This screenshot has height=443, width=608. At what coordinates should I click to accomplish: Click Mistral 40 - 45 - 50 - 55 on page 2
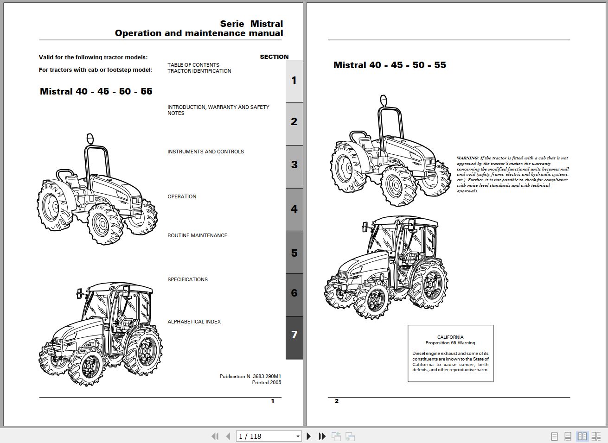(x=390, y=65)
